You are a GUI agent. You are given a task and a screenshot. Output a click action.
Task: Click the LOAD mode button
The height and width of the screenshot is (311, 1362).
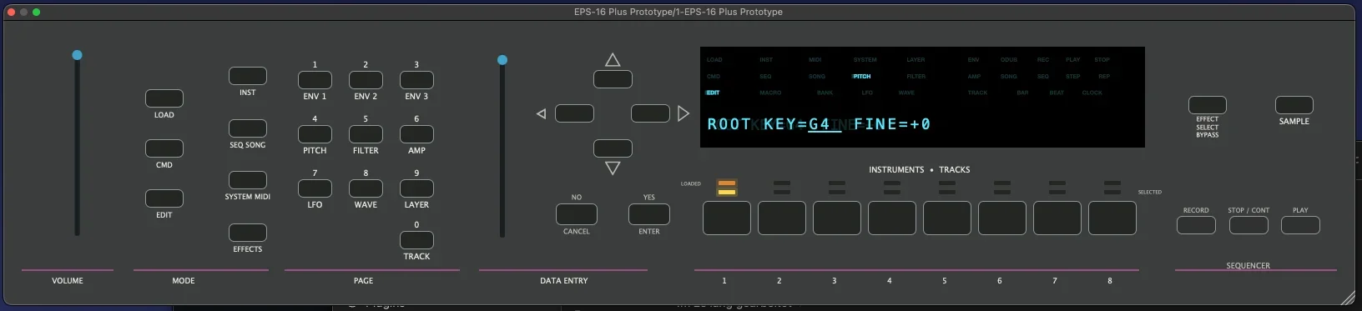pos(164,98)
